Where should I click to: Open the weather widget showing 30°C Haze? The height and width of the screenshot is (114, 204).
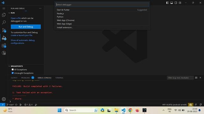[8, 110]
